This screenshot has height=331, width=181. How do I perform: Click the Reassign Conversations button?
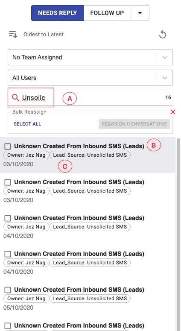(x=134, y=124)
